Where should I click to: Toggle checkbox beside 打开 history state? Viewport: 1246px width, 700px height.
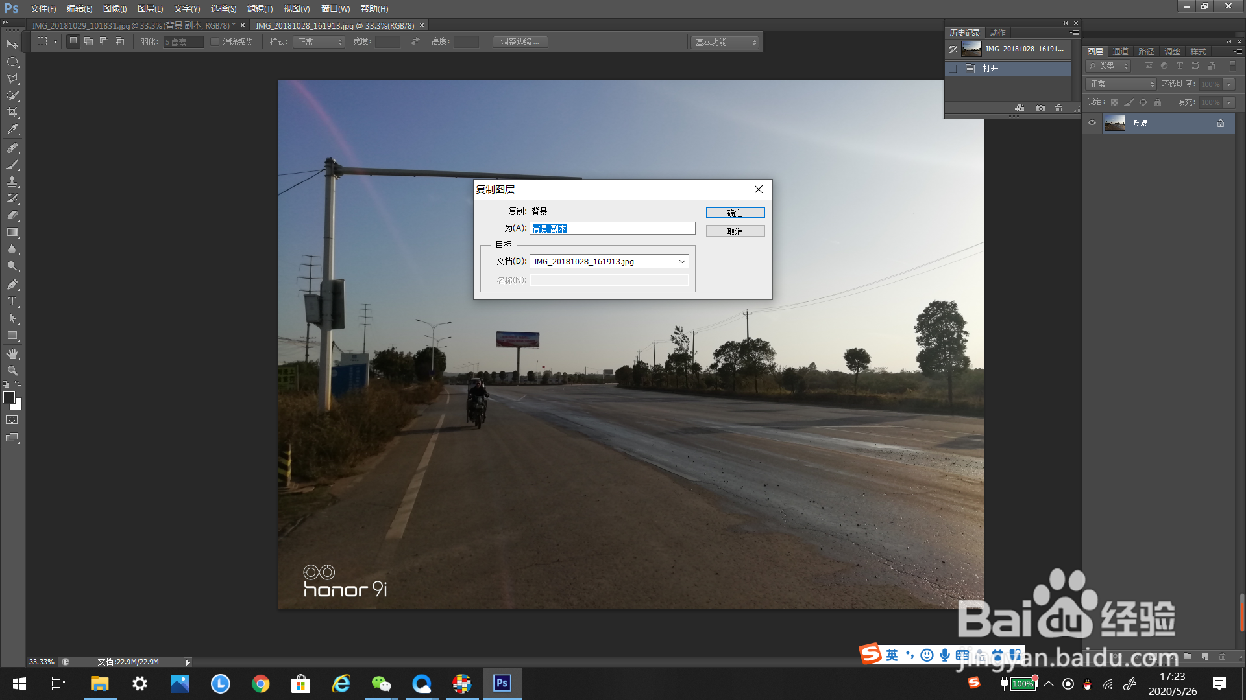[953, 69]
